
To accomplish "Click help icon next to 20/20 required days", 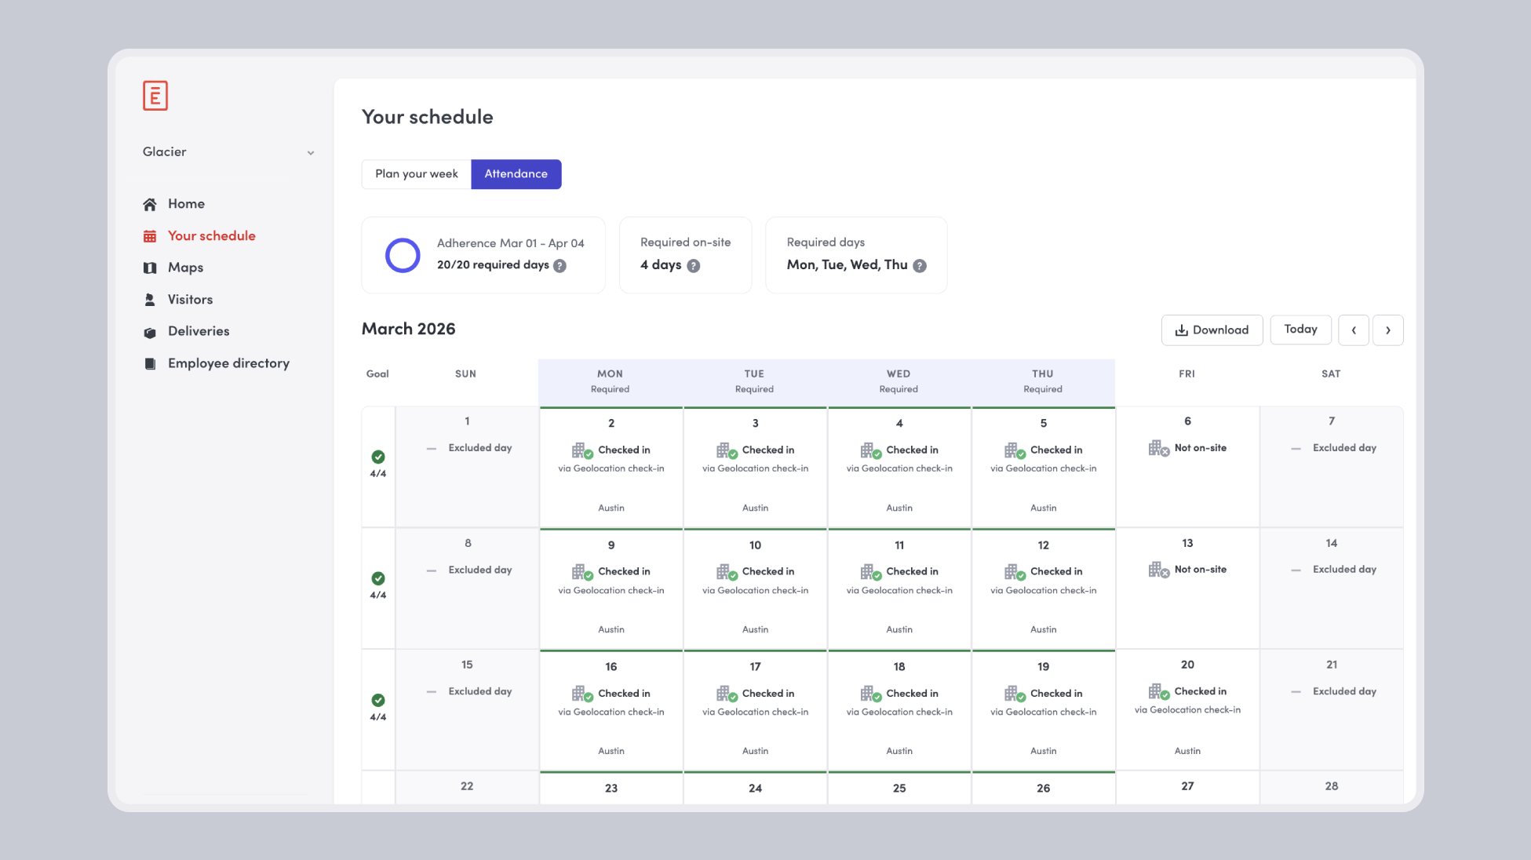I will [x=560, y=266].
